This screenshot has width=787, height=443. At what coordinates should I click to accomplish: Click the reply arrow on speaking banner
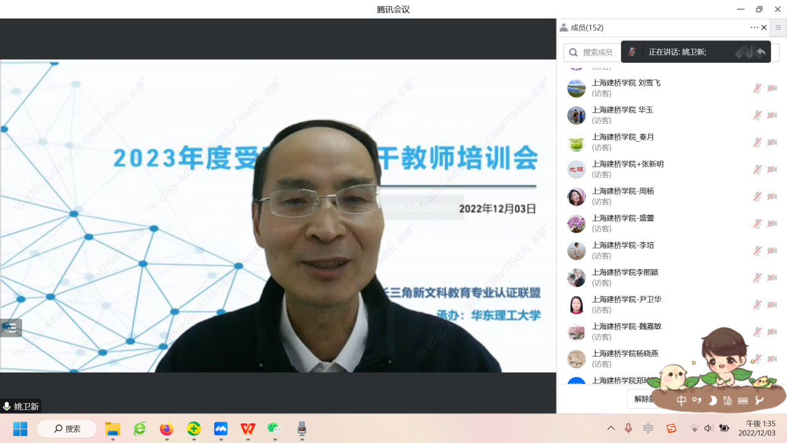click(761, 52)
